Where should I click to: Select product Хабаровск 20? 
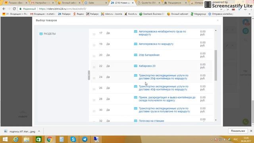[x=147, y=66]
